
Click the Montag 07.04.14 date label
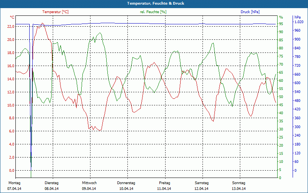pos(14,186)
